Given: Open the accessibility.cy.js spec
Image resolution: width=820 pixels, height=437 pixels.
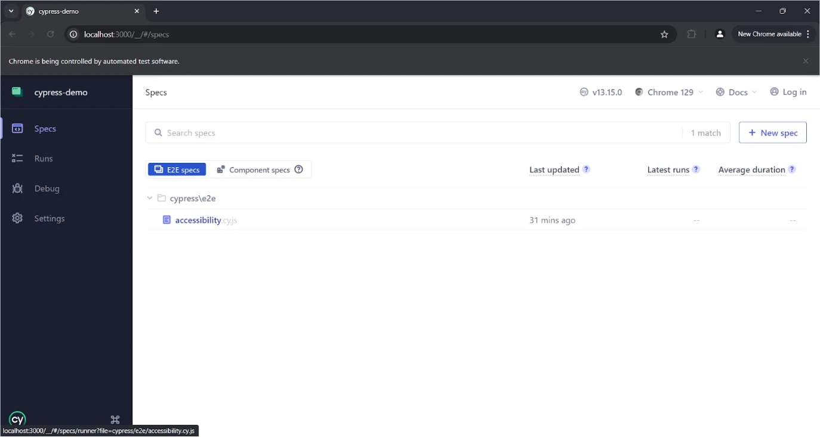Looking at the screenshot, I should click(x=206, y=220).
